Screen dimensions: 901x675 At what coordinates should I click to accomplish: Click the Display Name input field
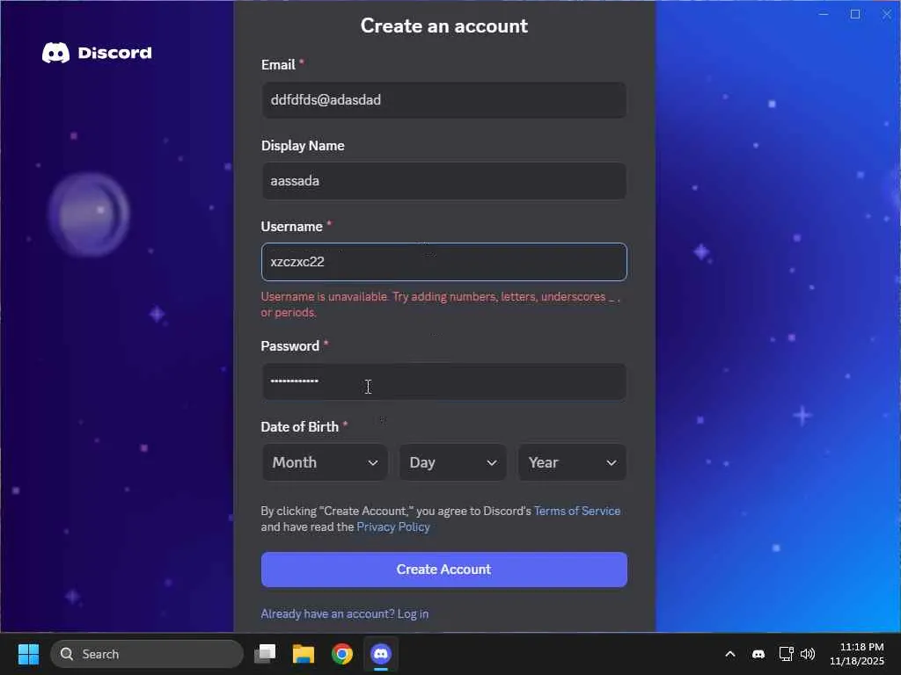443,181
